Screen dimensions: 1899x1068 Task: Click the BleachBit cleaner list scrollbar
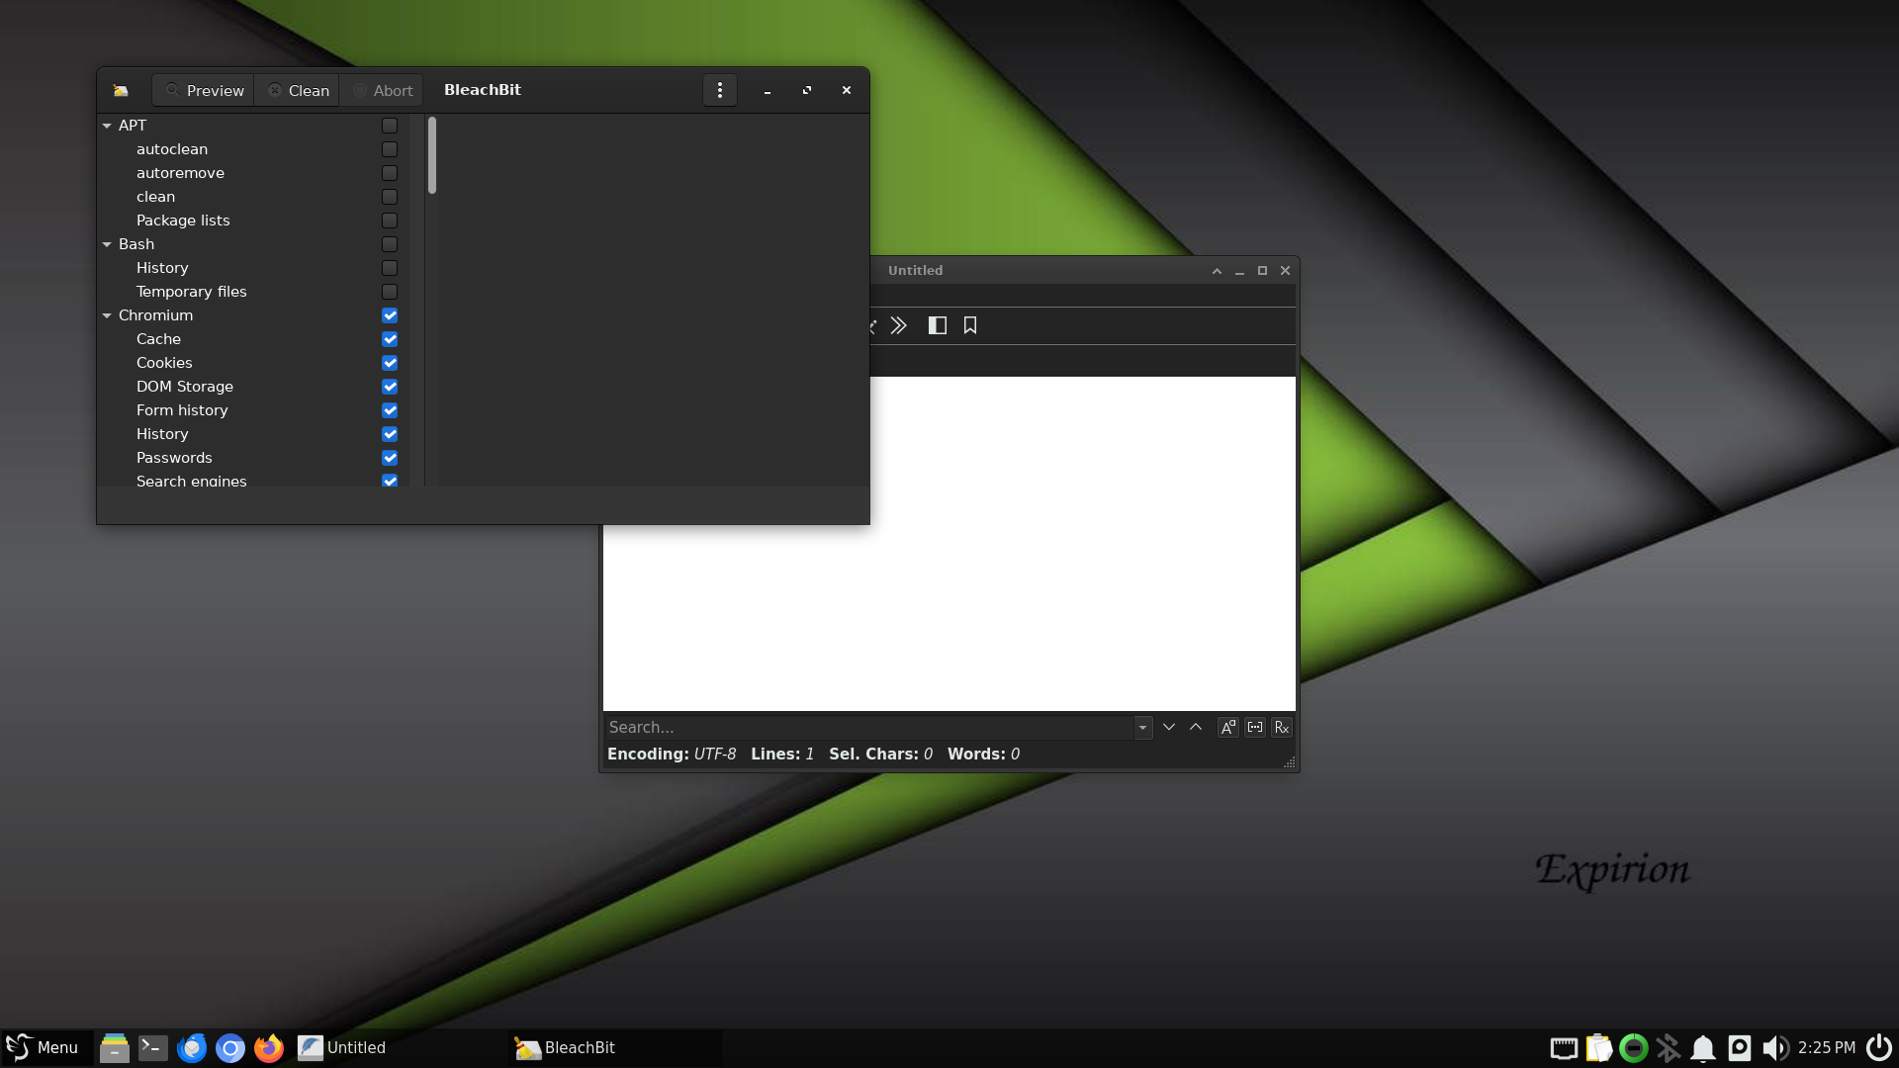(x=432, y=155)
